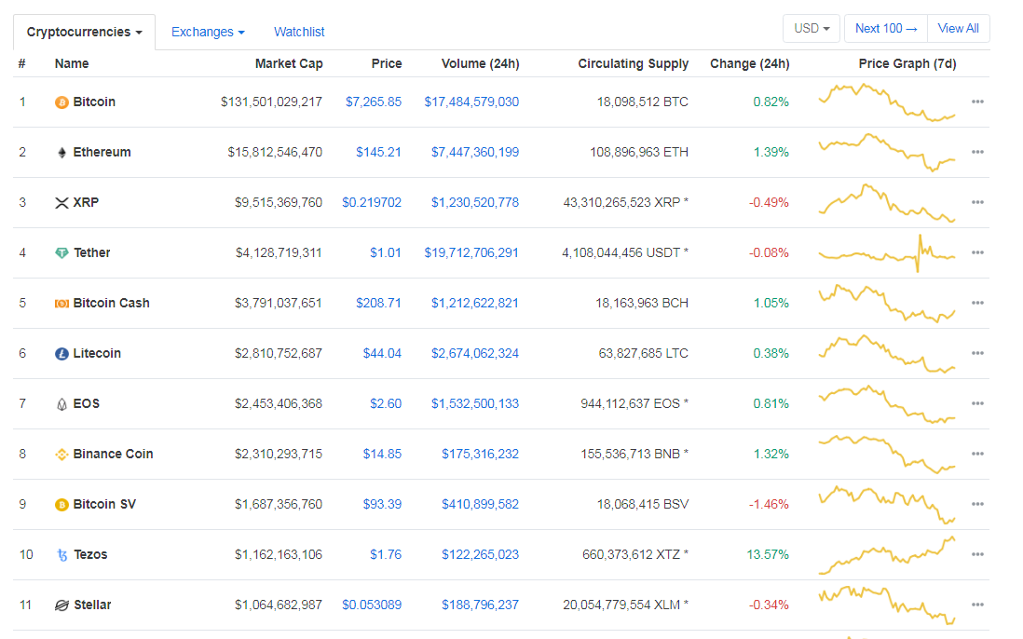The image size is (1023, 639).
Task: Click the XRP logo icon
Action: [61, 203]
